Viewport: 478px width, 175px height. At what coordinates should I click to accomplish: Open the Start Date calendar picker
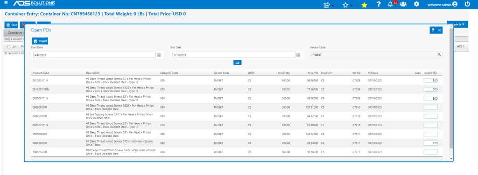coord(159,55)
